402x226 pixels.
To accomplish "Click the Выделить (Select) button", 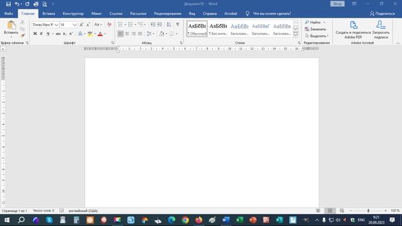I will (x=317, y=36).
